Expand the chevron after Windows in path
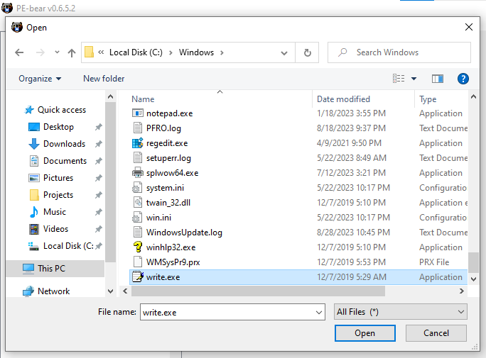The image size is (486, 358). point(222,53)
